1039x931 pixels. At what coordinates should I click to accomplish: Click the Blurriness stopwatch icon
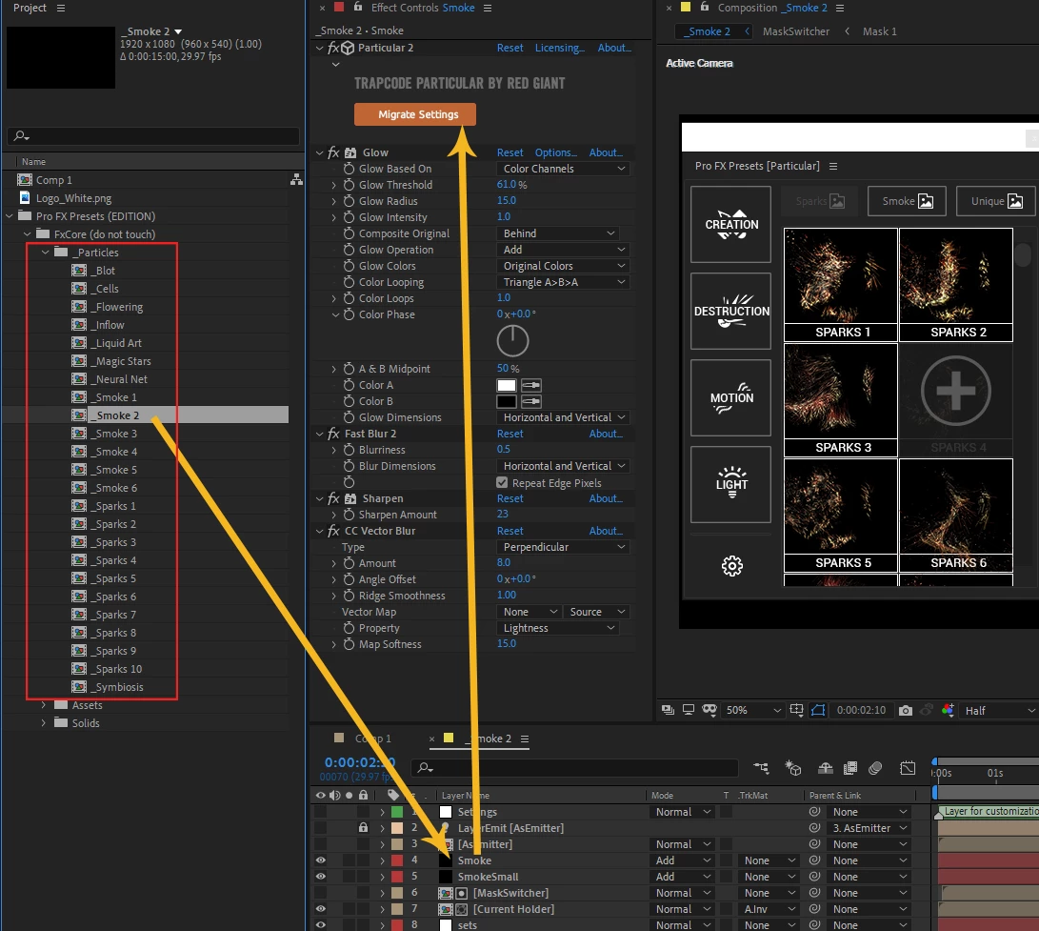349,450
